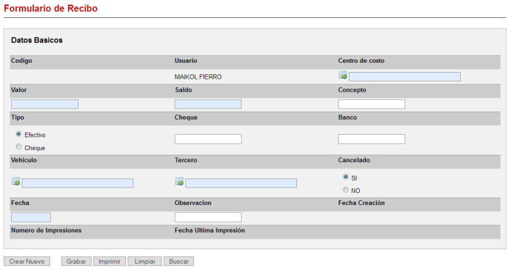The image size is (507, 271).
Task: Open the Vehiculo lookup icon
Action: (x=16, y=182)
